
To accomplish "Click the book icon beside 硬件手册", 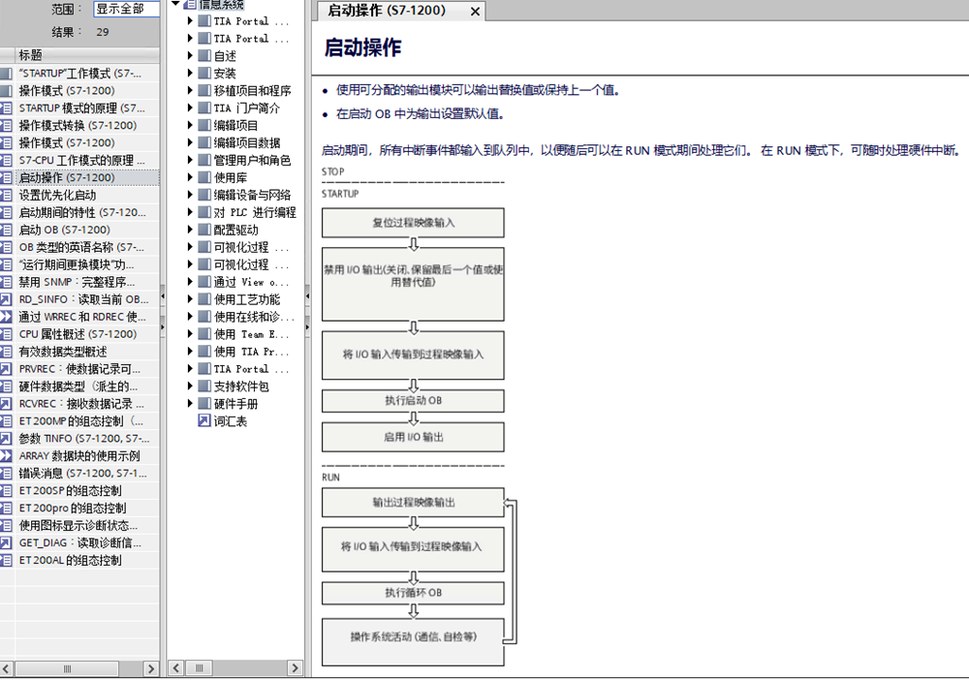I will [x=203, y=404].
